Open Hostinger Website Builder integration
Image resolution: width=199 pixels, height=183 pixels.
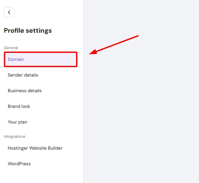[x=41, y=148]
